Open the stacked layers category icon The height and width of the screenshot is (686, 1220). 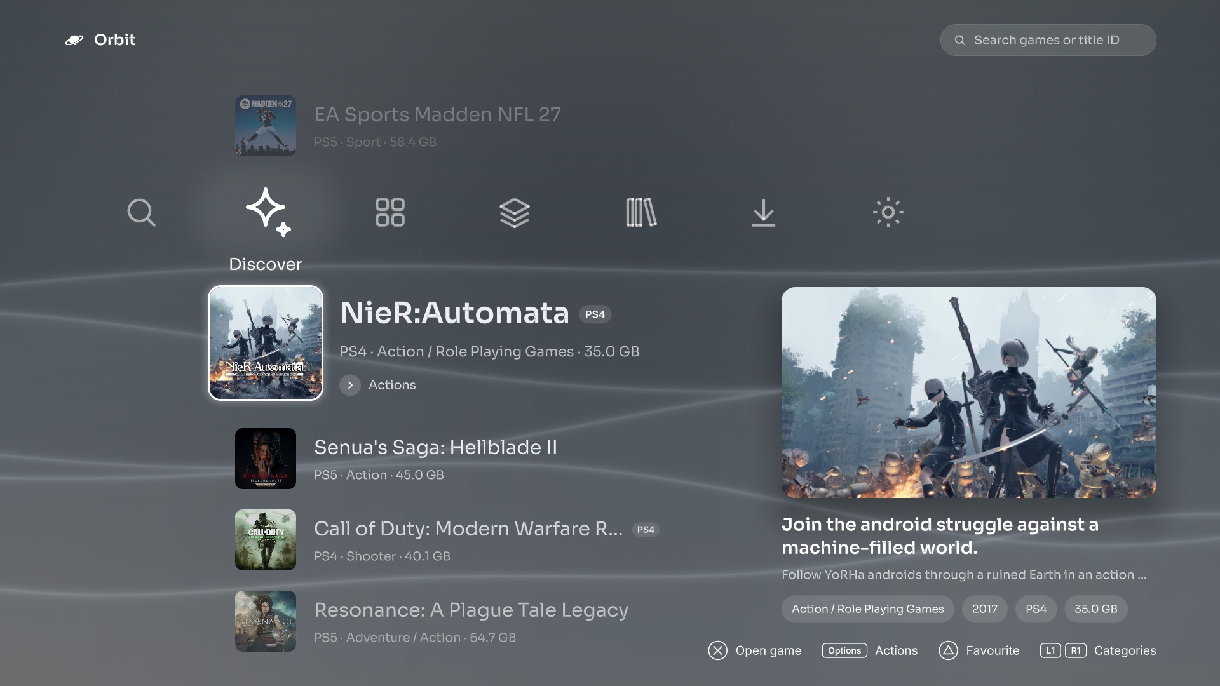[515, 213]
